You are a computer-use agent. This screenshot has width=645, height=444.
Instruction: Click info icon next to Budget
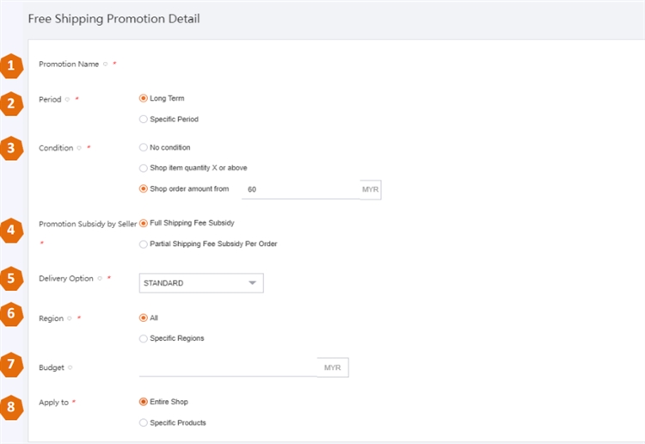click(70, 367)
